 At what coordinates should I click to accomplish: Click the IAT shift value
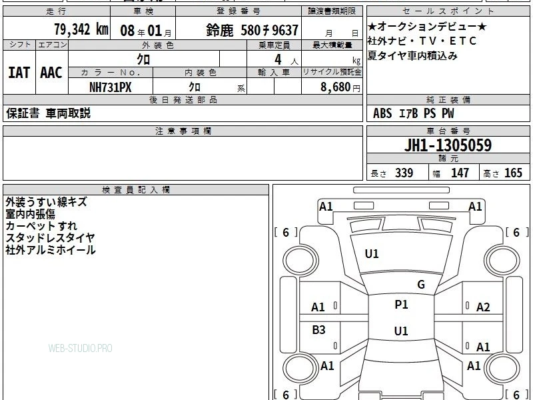tap(19, 73)
